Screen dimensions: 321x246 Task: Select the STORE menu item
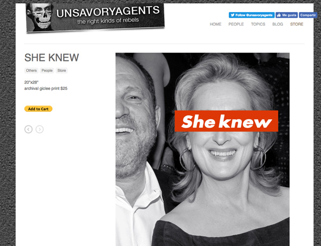[296, 24]
